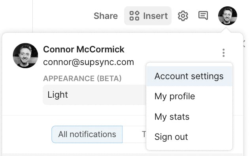Click the Share button
Screen dimensions: 249x156
pos(106,16)
